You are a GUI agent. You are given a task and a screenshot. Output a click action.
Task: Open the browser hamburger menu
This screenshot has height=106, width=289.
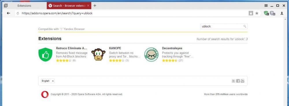tap(266, 6)
